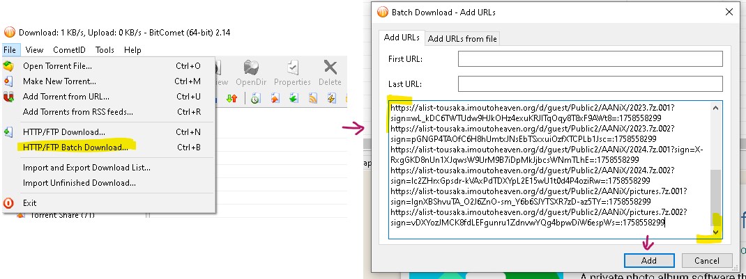Click the OpenDir toolbar icon
746x279 pixels.
pos(256,72)
